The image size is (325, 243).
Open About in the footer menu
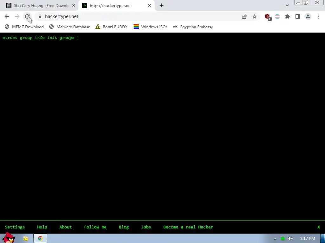click(x=65, y=227)
